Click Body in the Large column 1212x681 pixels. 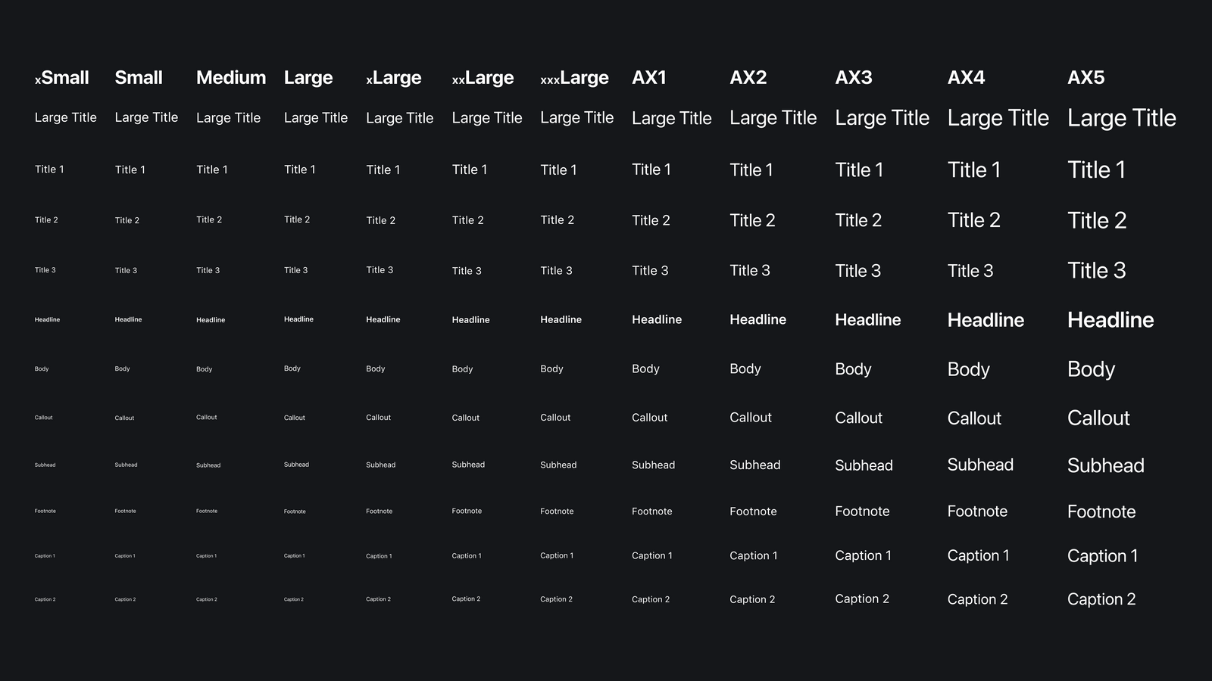click(x=292, y=368)
